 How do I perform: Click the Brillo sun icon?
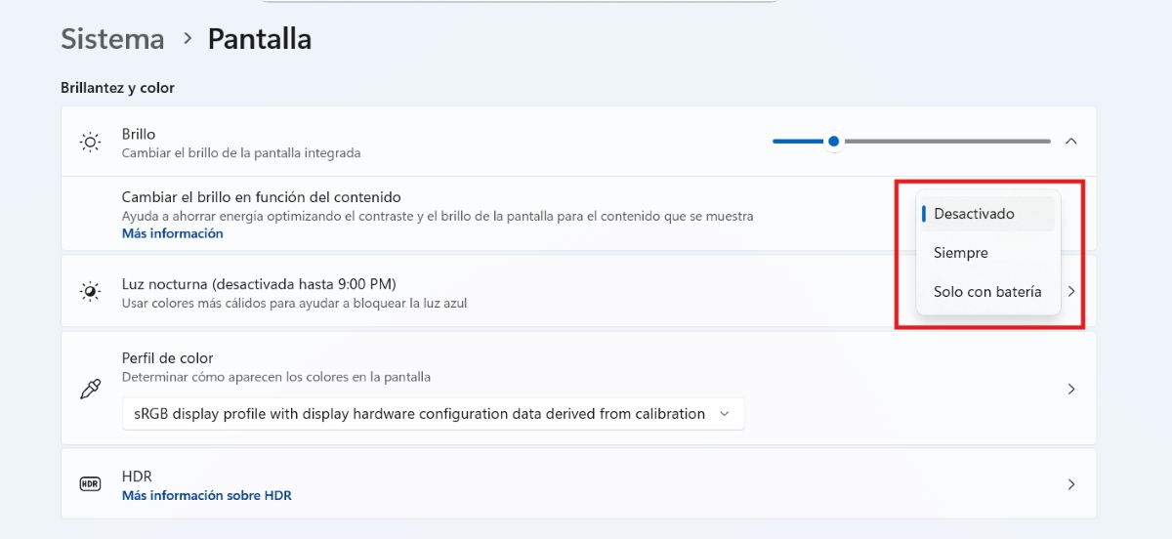point(90,143)
